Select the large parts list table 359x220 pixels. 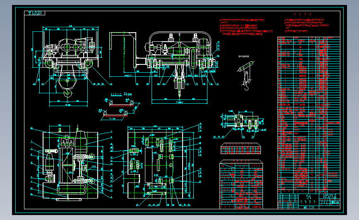pyautogui.click(x=309, y=115)
